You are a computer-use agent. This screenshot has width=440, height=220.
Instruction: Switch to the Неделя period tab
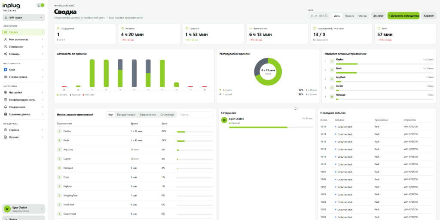tap(349, 16)
